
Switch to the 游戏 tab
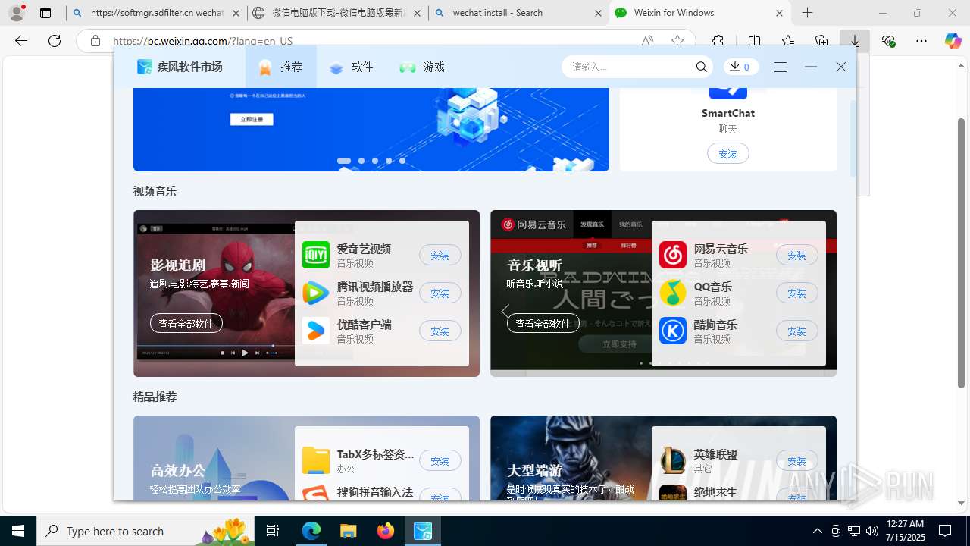[x=422, y=67]
